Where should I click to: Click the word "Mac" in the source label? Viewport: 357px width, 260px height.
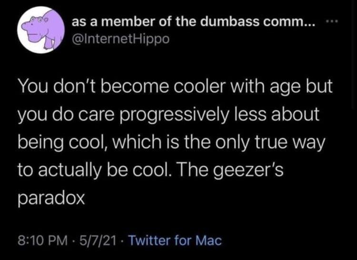click(210, 241)
